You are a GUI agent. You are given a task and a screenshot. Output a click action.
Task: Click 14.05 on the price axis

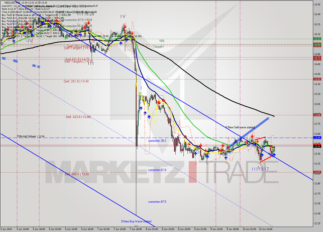coord(317,104)
